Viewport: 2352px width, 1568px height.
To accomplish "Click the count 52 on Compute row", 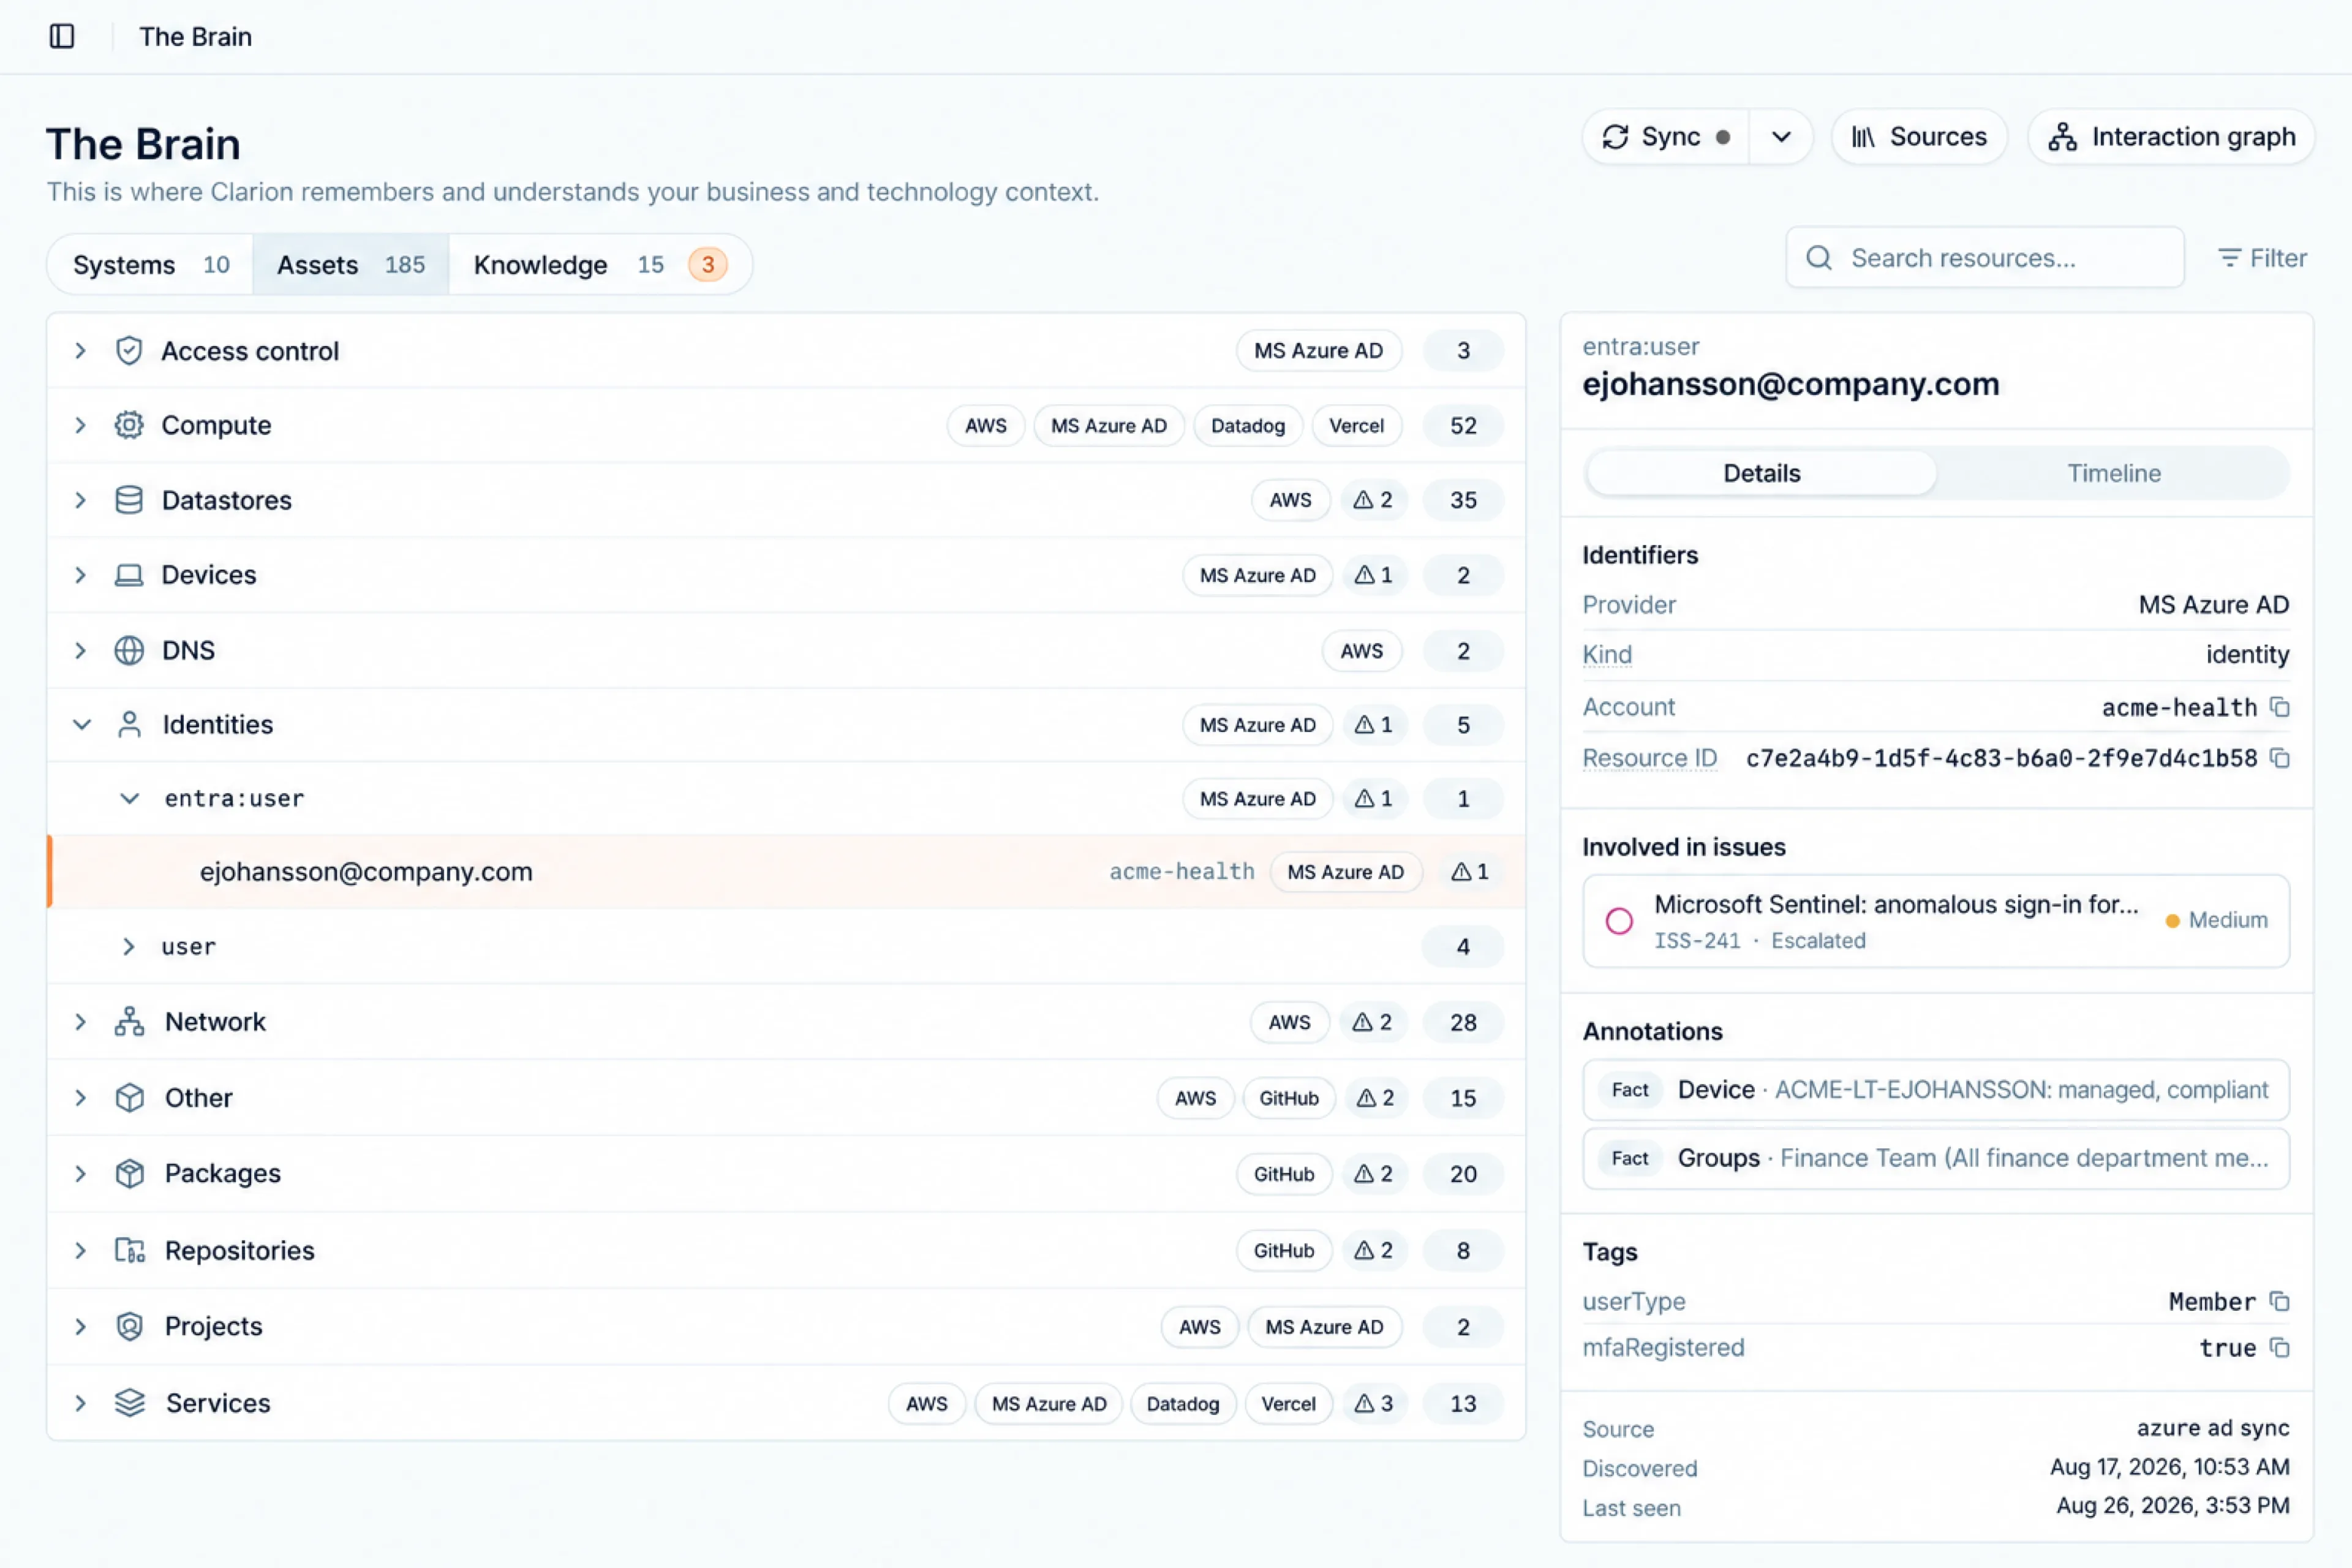I will click(x=1463, y=425).
